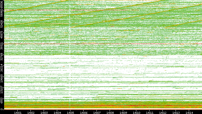Click the 14:09 time axis label

click(x=123, y=113)
